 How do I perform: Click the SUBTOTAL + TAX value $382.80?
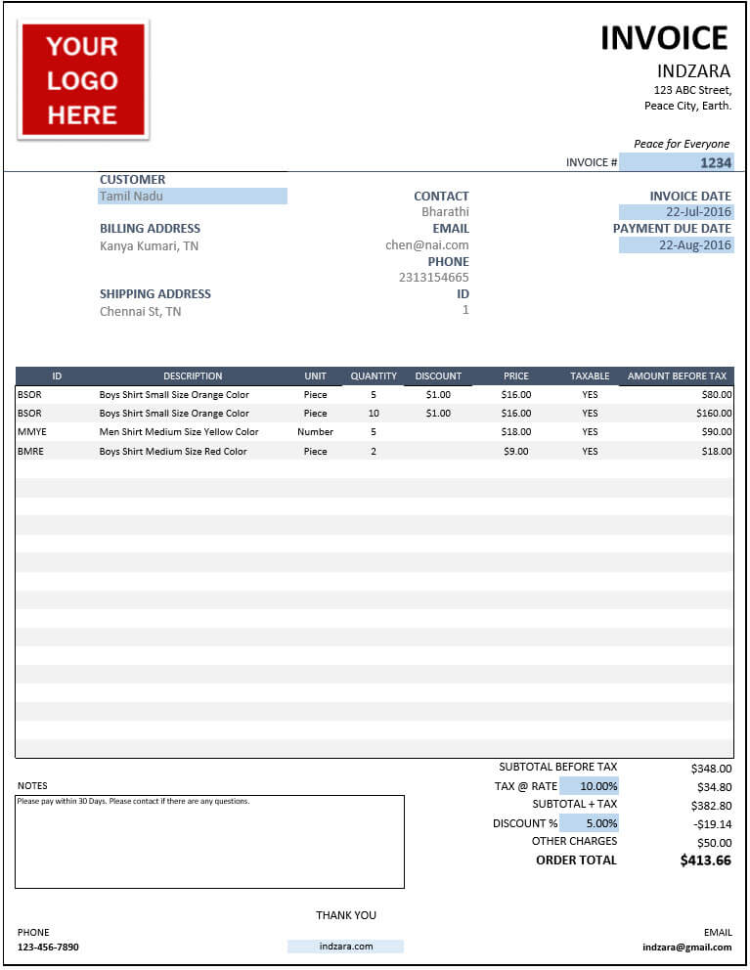(711, 806)
